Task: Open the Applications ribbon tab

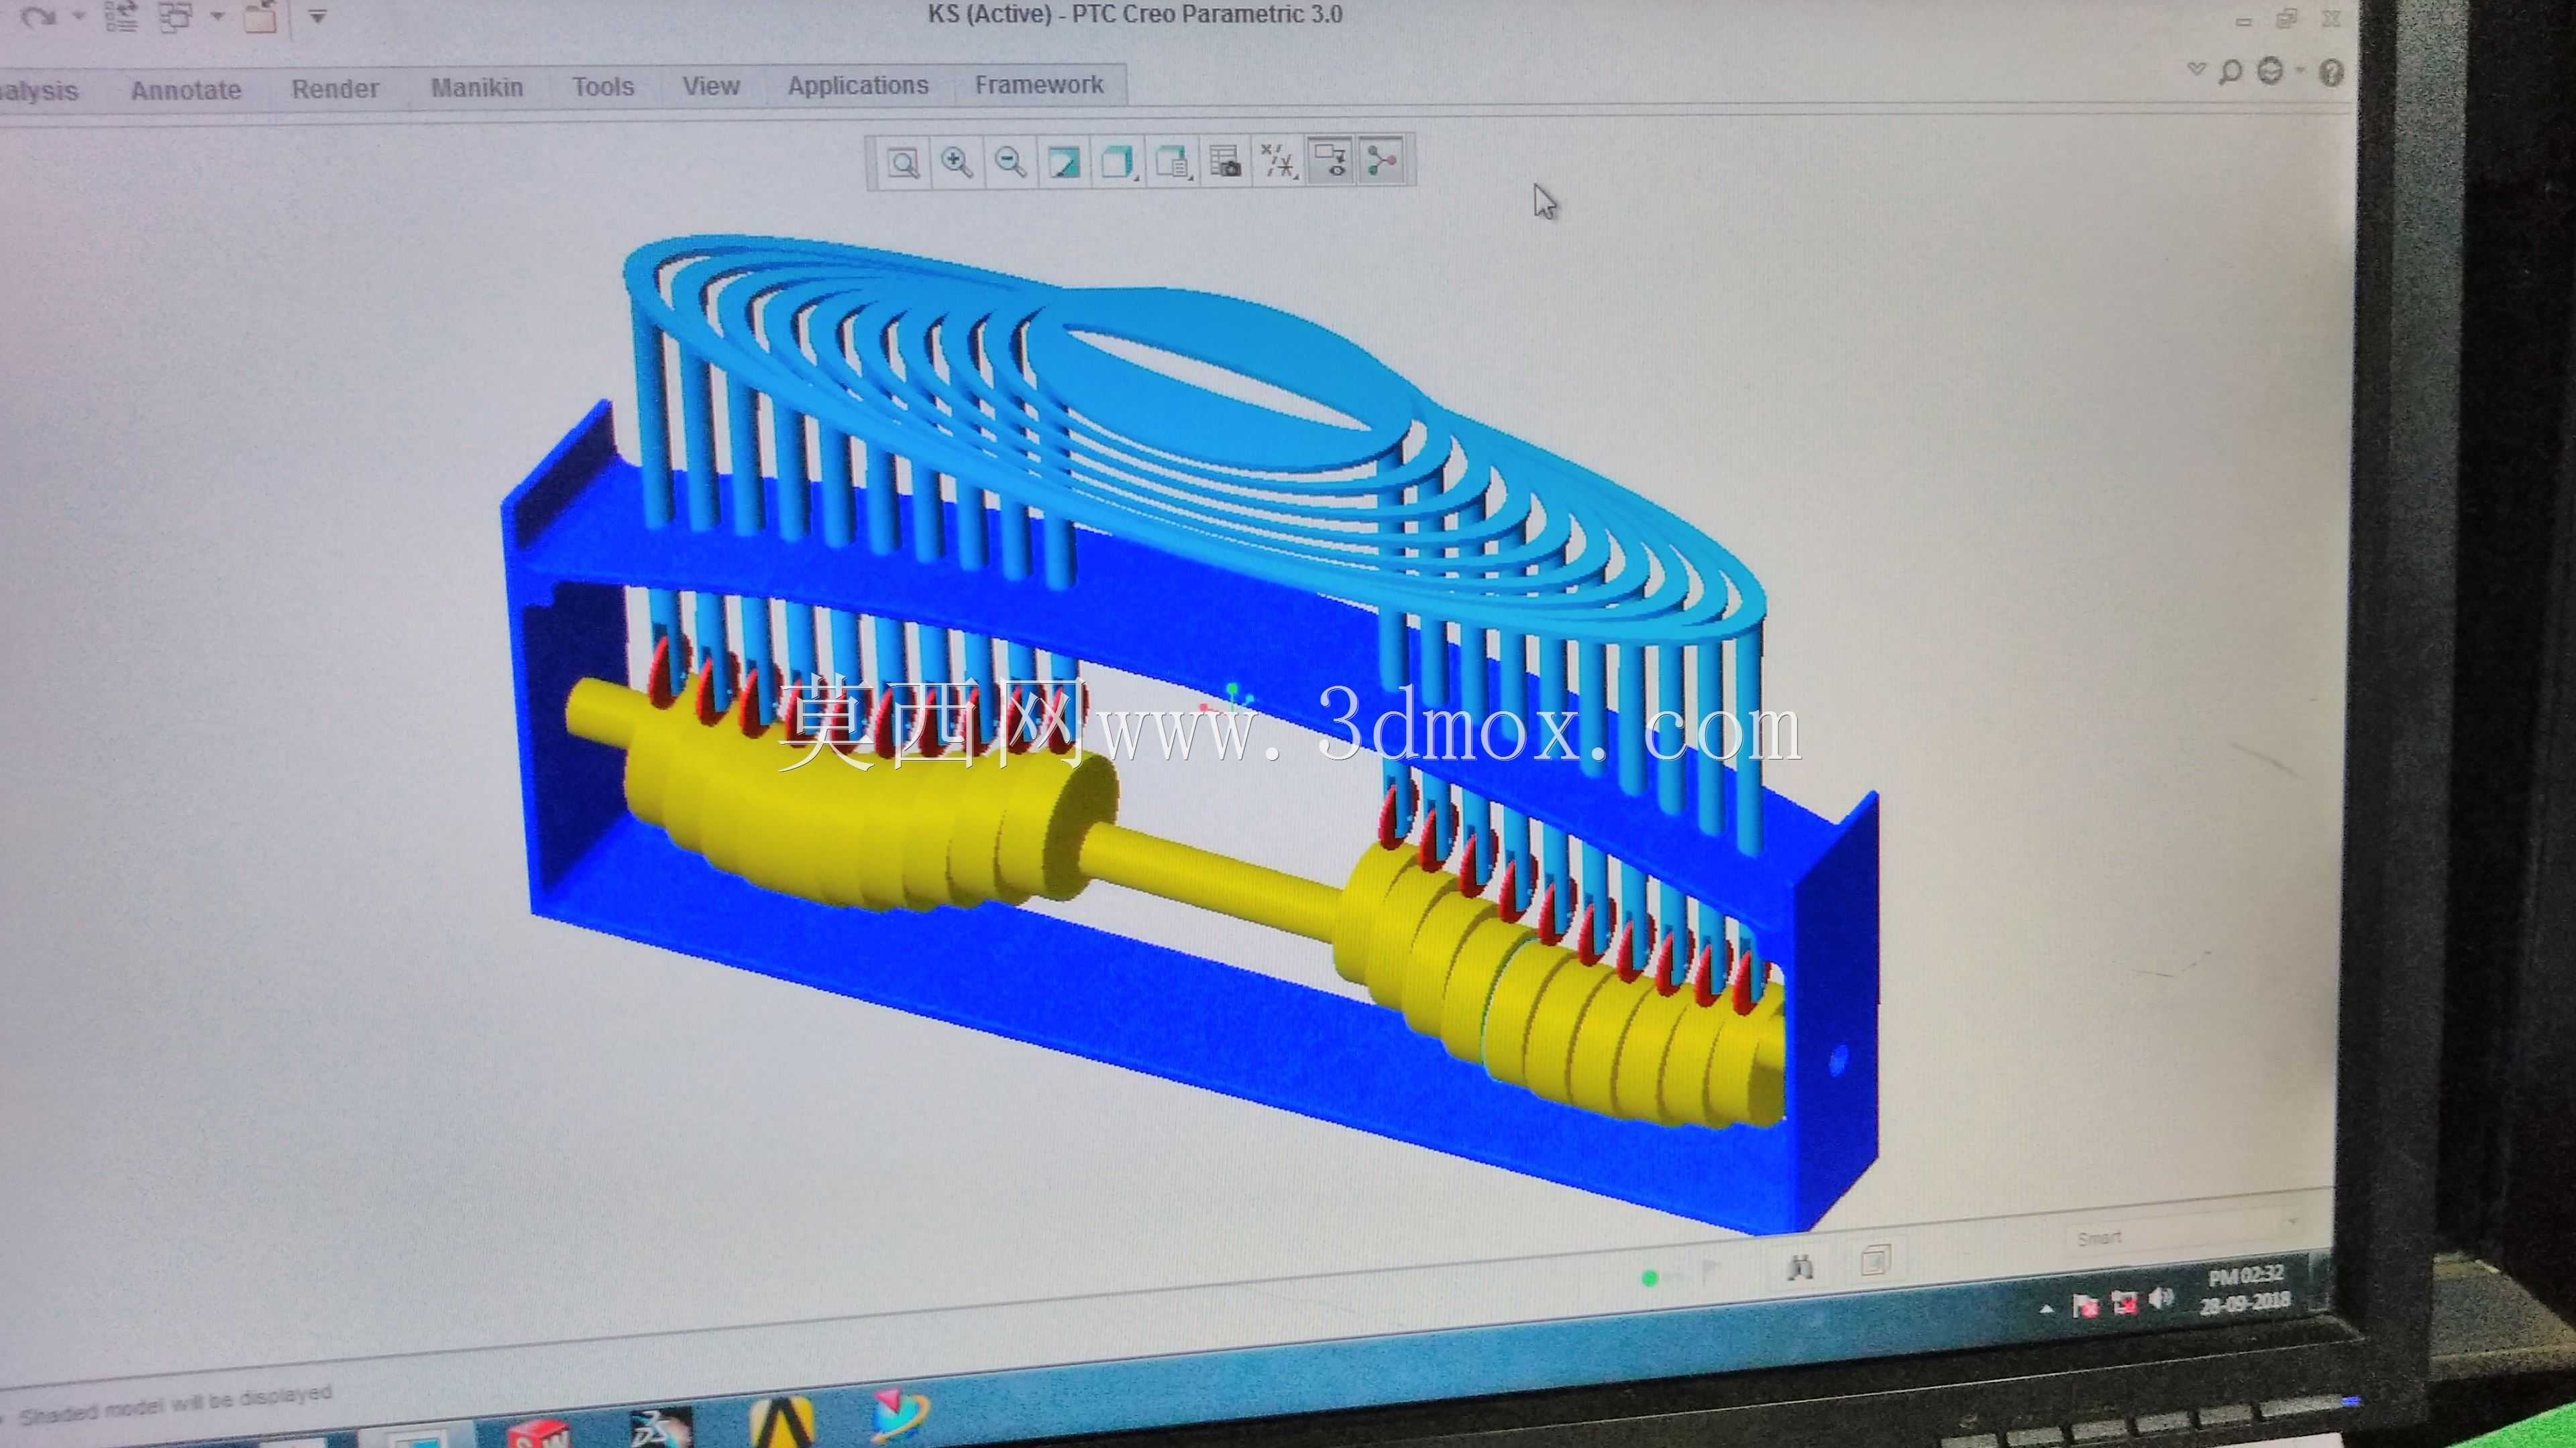Action: click(858, 86)
